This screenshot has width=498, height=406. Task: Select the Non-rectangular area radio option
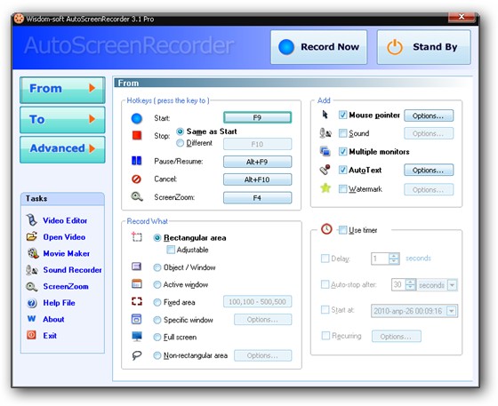click(x=157, y=355)
